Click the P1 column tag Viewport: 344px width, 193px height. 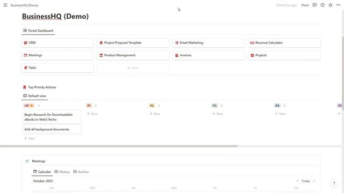pos(89,106)
